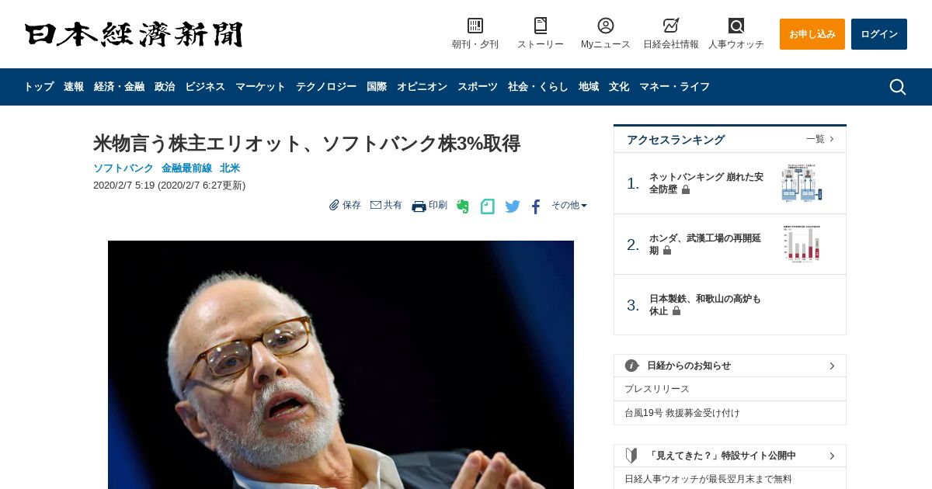
Task: Expand 日経からのお知らせ chevron
Action: point(832,366)
